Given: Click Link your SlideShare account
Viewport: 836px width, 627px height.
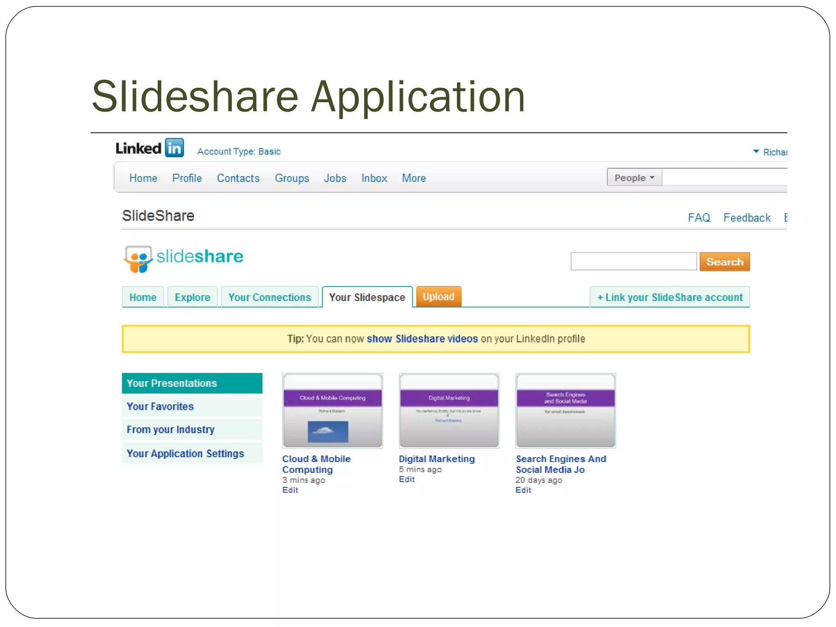Looking at the screenshot, I should 670,297.
